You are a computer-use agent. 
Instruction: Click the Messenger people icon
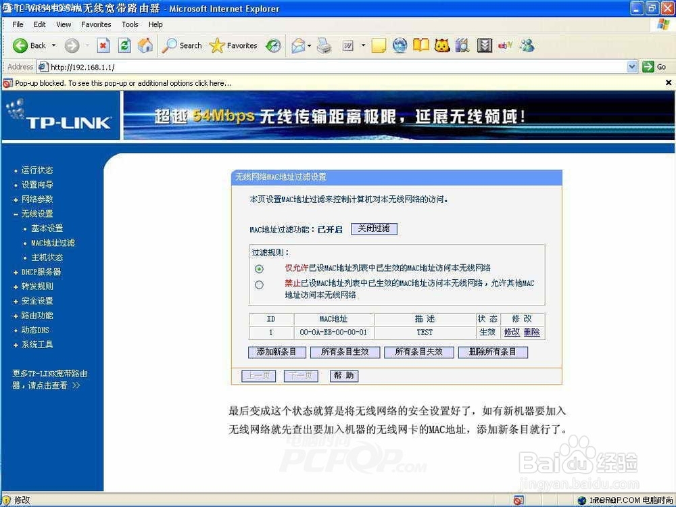(x=527, y=45)
